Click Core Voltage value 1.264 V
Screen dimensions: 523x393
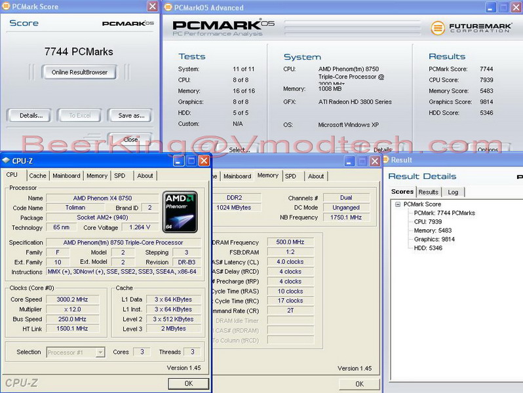click(x=140, y=227)
